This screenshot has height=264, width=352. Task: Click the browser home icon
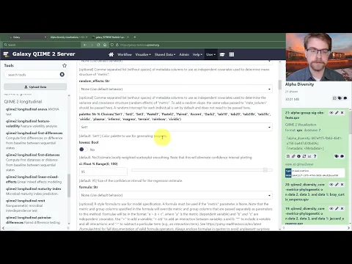105,45
